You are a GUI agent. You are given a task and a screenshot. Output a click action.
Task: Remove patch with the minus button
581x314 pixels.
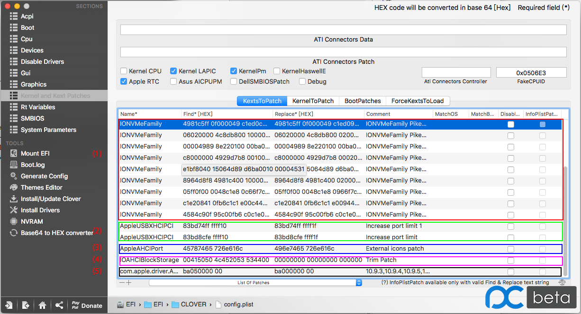click(122, 282)
